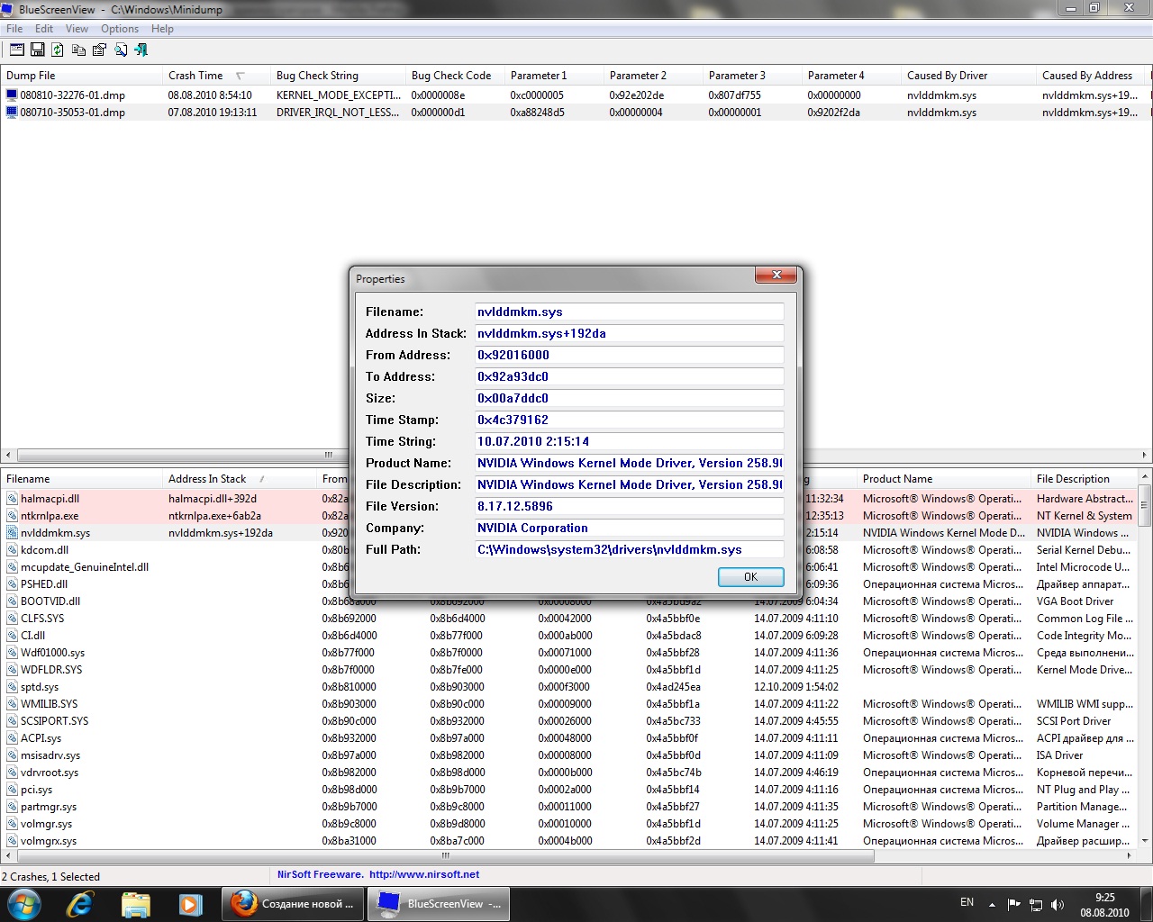The height and width of the screenshot is (922, 1153).
Task: Select the volmgr.sys row
Action: (x=569, y=824)
